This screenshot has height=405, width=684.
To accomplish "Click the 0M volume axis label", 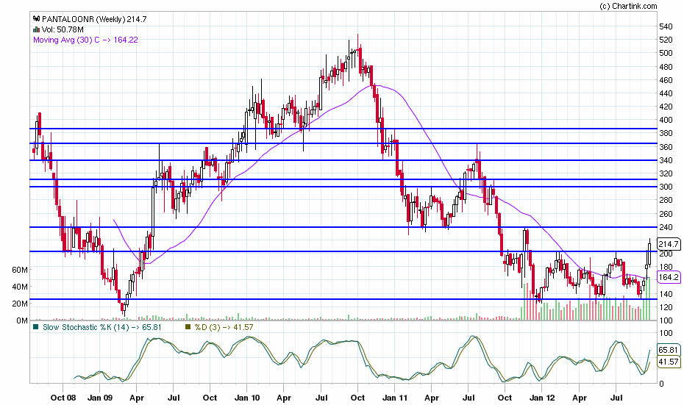I will click(22, 320).
